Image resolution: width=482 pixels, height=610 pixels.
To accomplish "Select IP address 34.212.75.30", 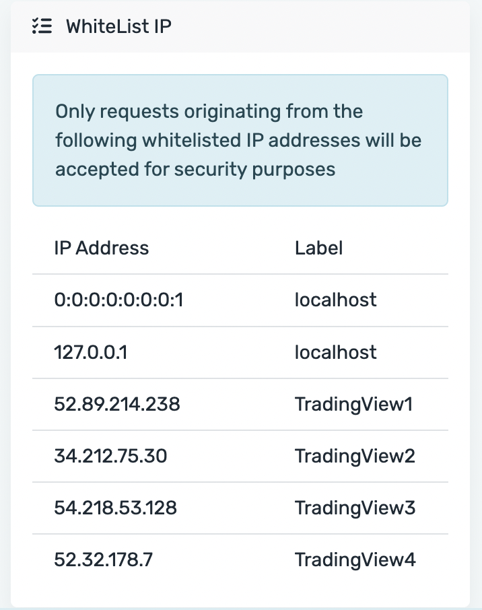I will [x=110, y=456].
